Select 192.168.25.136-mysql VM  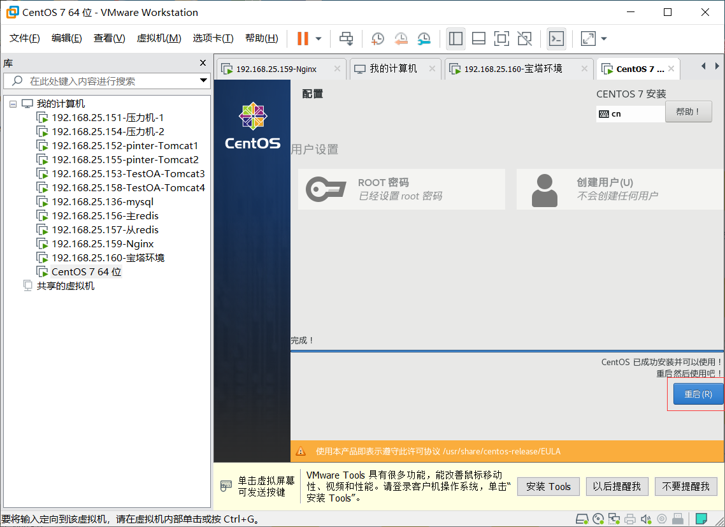pos(102,202)
